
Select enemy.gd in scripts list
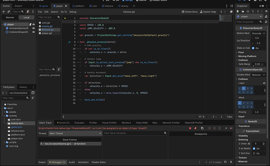coord(47,26)
